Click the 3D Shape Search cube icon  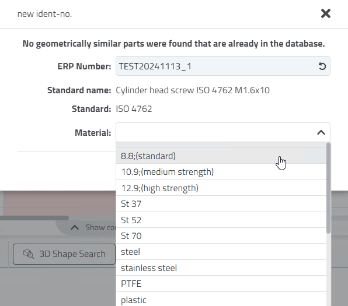pos(29,254)
